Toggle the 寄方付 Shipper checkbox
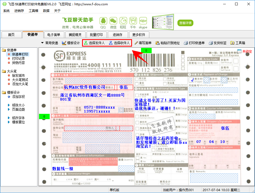Screen dimensions: 255x193 [191, 80]
